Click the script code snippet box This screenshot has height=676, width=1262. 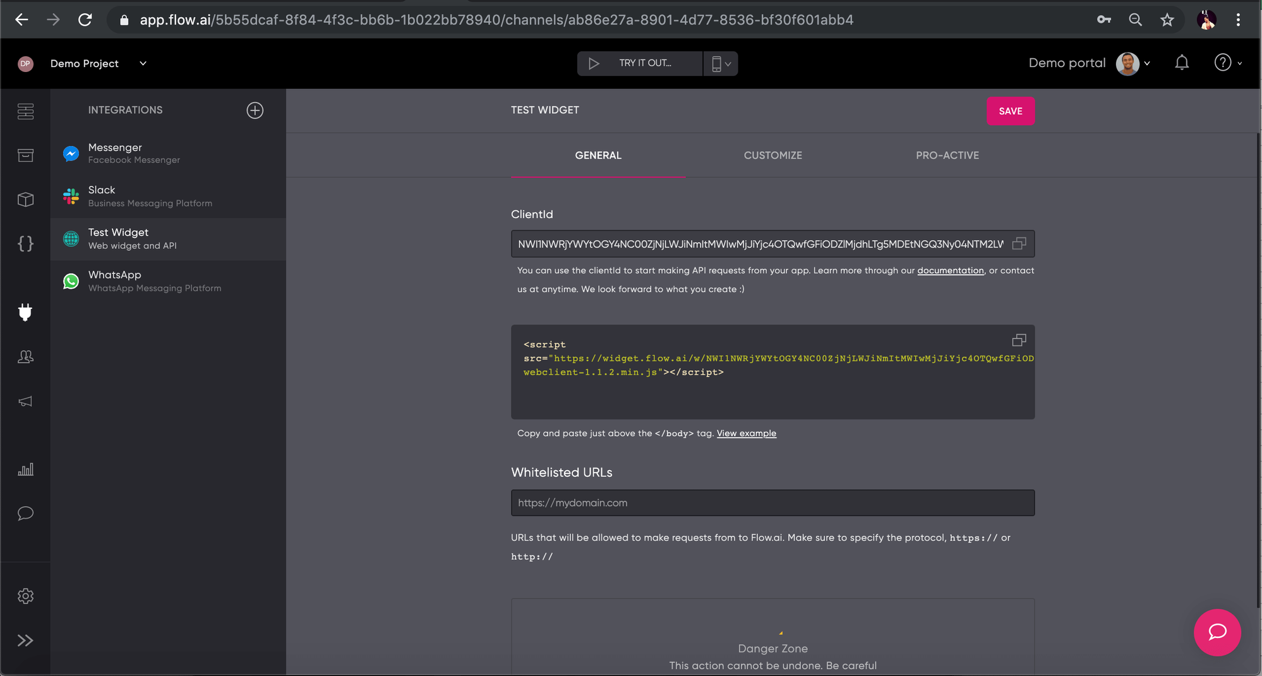click(x=772, y=372)
